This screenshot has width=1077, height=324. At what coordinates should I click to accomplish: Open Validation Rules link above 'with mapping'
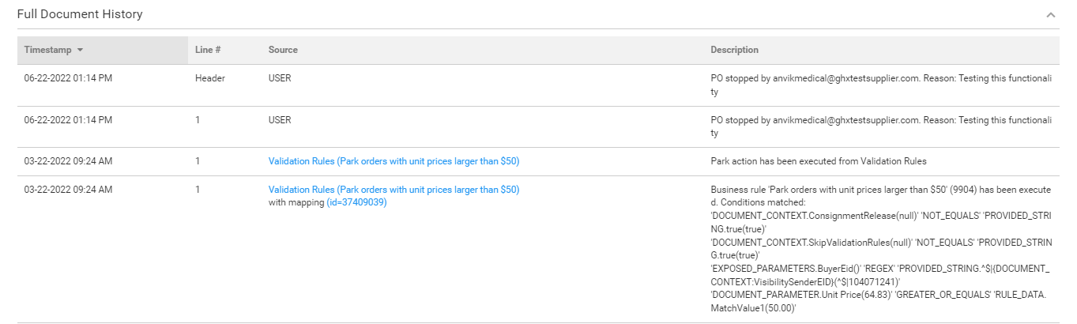[x=394, y=190]
